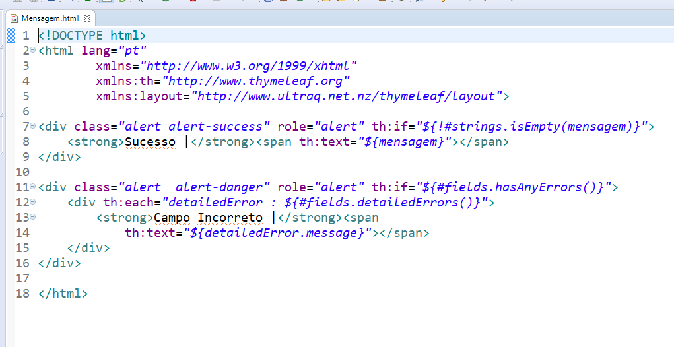Click the "alert alert-danger" class value
The height and width of the screenshot is (347, 674).
pyautogui.click(x=194, y=187)
